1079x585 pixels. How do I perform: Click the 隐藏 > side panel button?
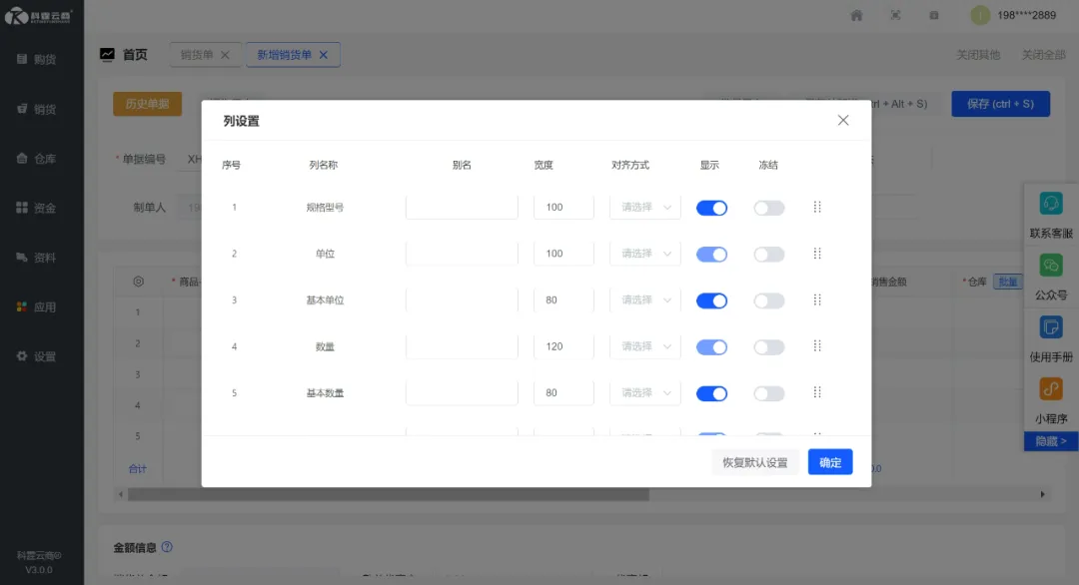[1051, 441]
